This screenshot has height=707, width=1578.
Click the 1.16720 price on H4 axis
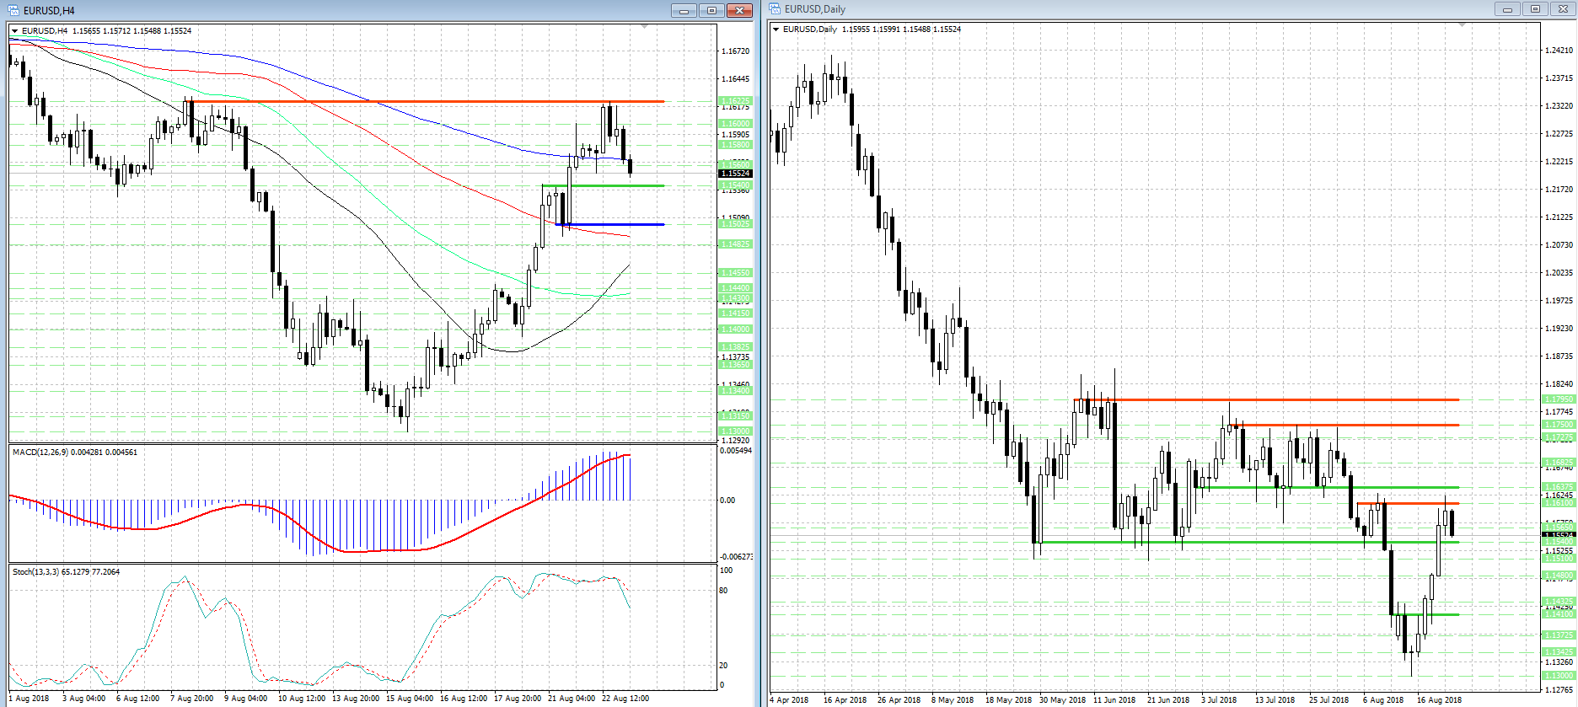pyautogui.click(x=735, y=51)
